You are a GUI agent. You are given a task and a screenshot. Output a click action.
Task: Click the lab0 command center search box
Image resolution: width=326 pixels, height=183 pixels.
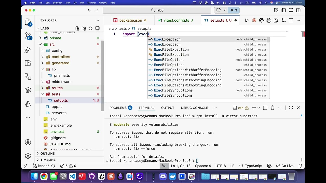(x=157, y=10)
